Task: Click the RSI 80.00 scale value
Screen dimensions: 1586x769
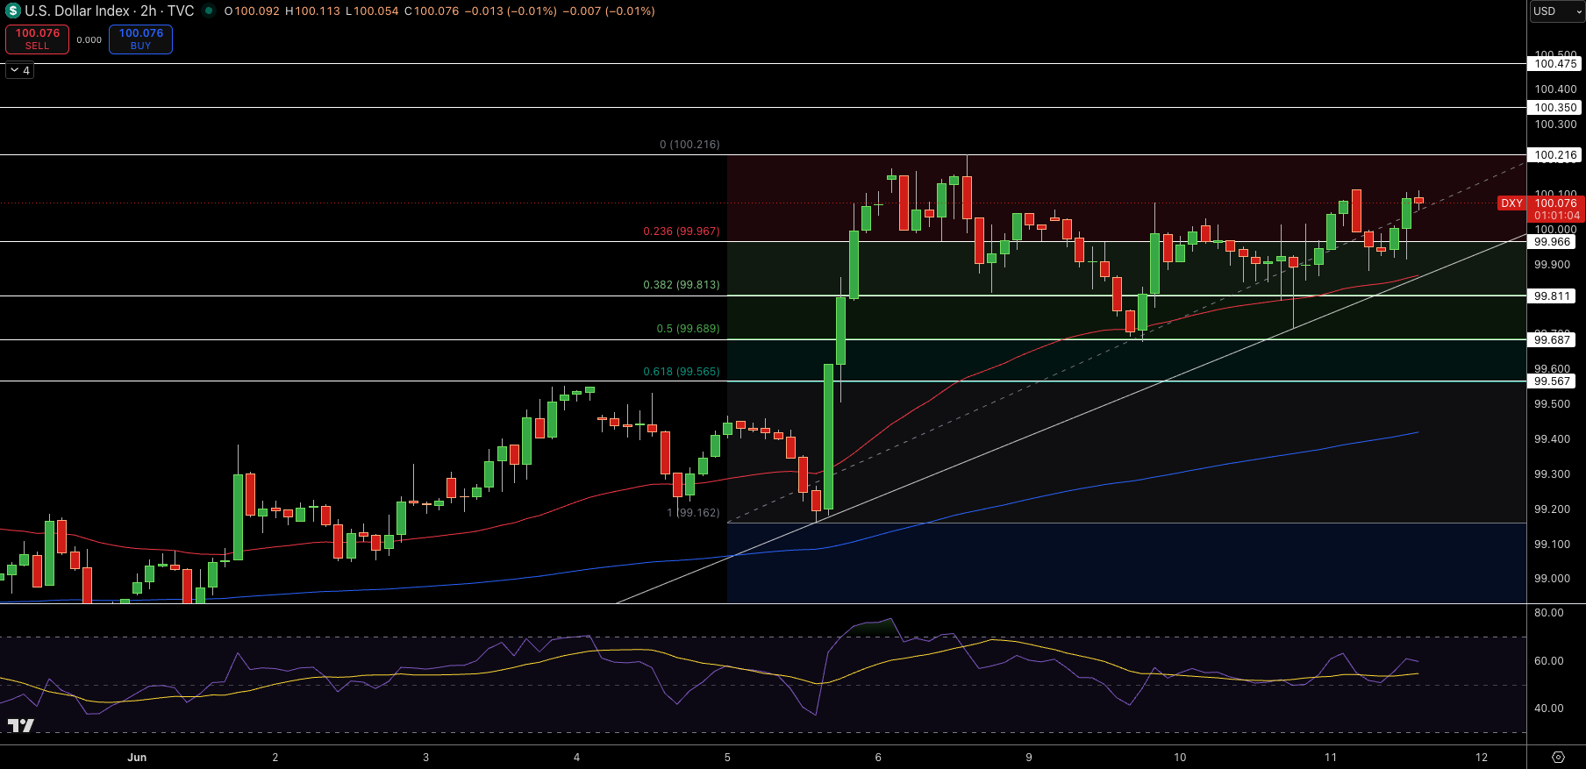Action: coord(1549,613)
